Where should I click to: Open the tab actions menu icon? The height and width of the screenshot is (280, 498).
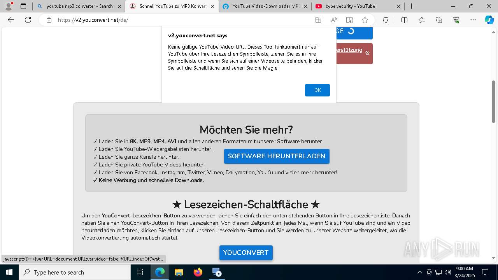(23, 6)
